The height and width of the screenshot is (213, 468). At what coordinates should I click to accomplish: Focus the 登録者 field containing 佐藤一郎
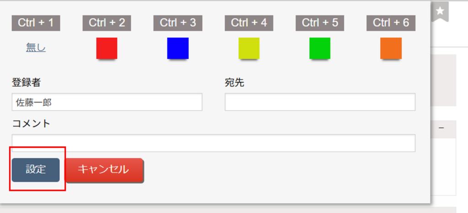click(x=107, y=102)
